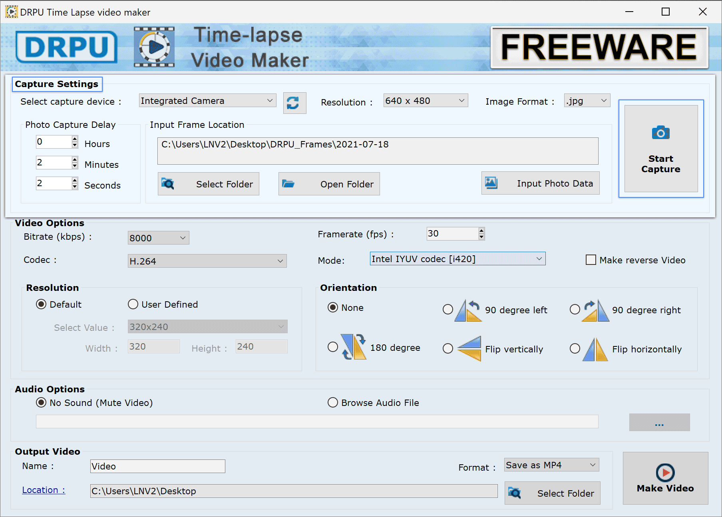The height and width of the screenshot is (517, 722).
Task: Refresh the capture device list
Action: click(294, 103)
